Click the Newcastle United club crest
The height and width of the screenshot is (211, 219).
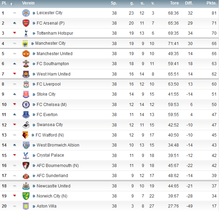tap(26, 186)
